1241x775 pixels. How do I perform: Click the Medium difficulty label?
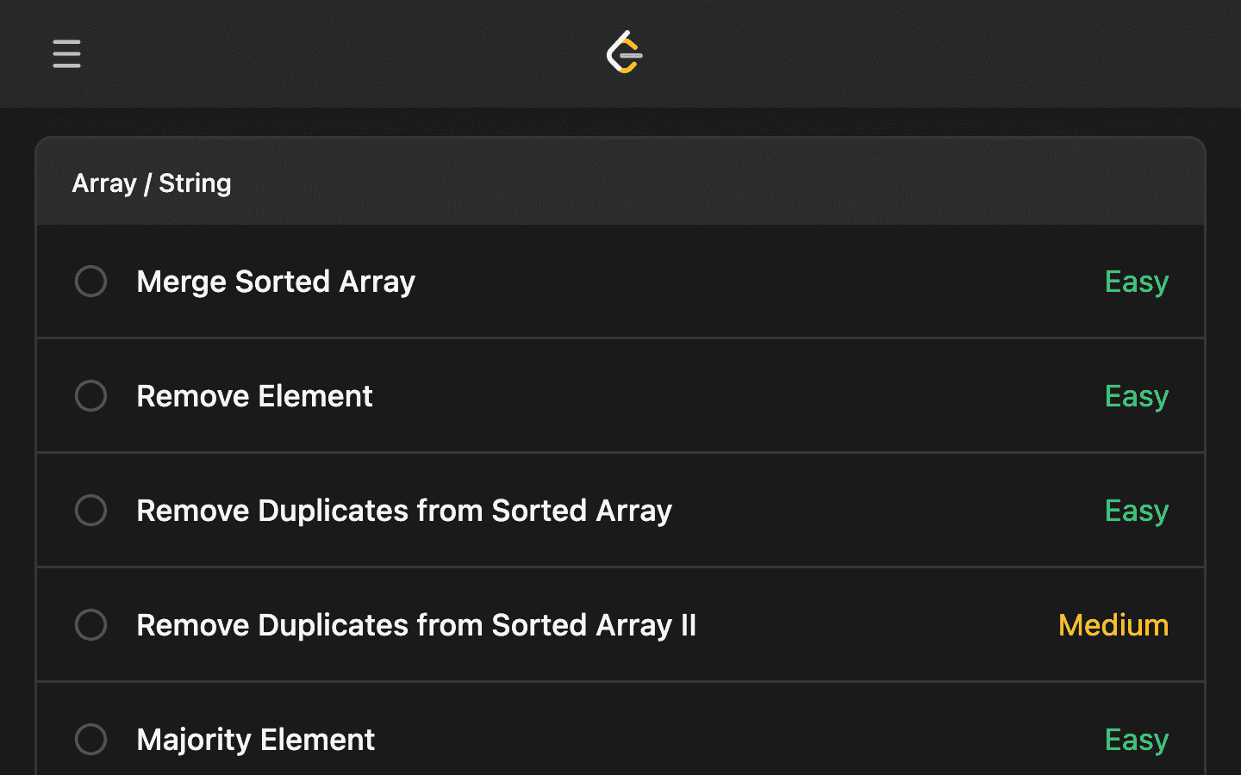(1113, 625)
